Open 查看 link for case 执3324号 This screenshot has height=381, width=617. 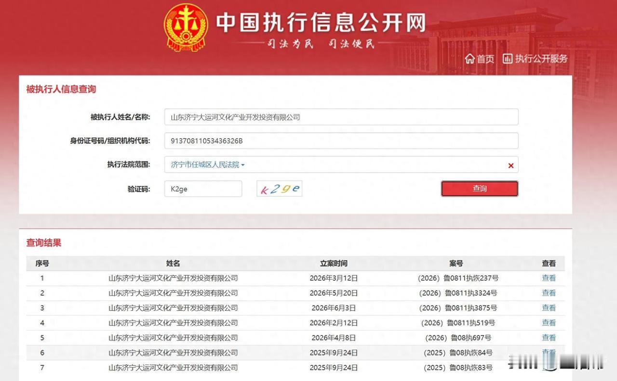(549, 292)
